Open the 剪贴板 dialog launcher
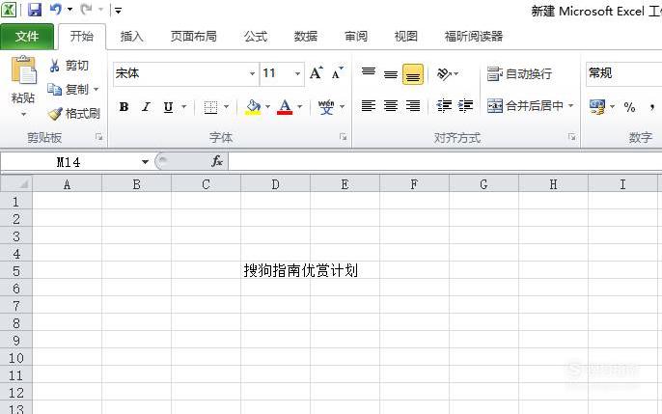 click(98, 137)
